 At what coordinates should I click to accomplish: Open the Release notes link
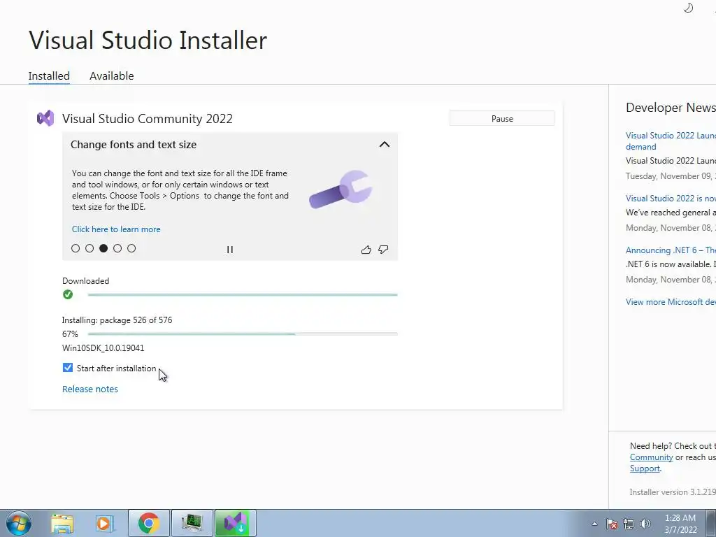click(x=90, y=389)
